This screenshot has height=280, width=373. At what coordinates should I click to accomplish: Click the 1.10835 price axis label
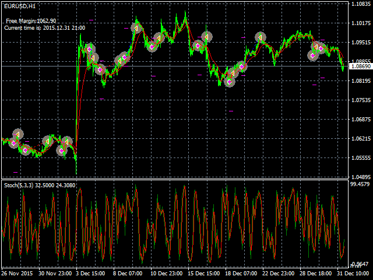(361, 4)
